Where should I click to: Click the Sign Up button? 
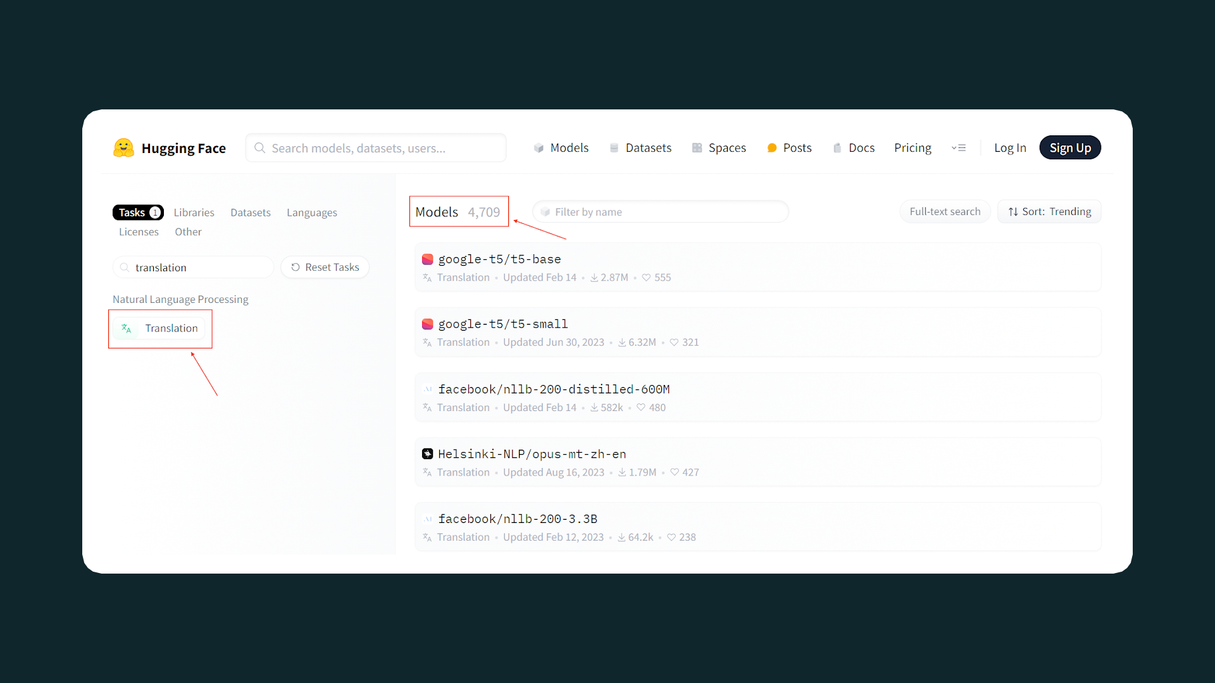pos(1070,147)
